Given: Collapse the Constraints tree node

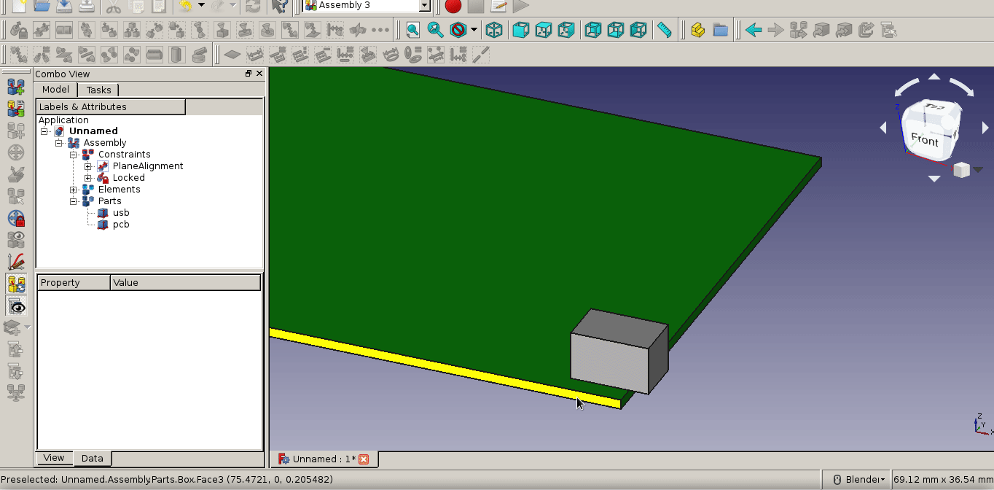Looking at the screenshot, I should pos(74,154).
